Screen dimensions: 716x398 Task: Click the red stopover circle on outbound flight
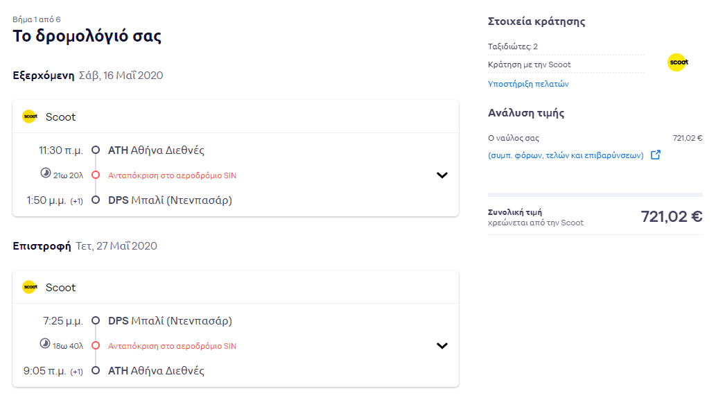[x=96, y=175]
